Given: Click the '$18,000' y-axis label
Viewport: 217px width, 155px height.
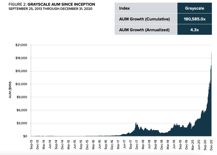Looking at the screenshot, I should (x=21, y=58).
